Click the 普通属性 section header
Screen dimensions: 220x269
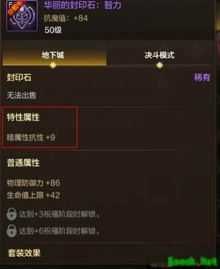pos(23,163)
